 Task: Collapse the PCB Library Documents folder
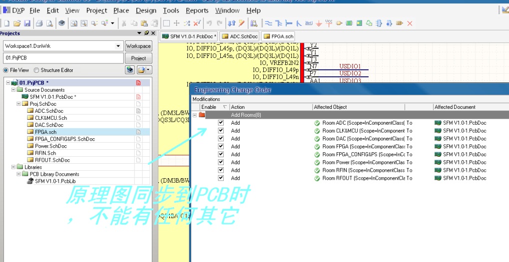[18, 174]
